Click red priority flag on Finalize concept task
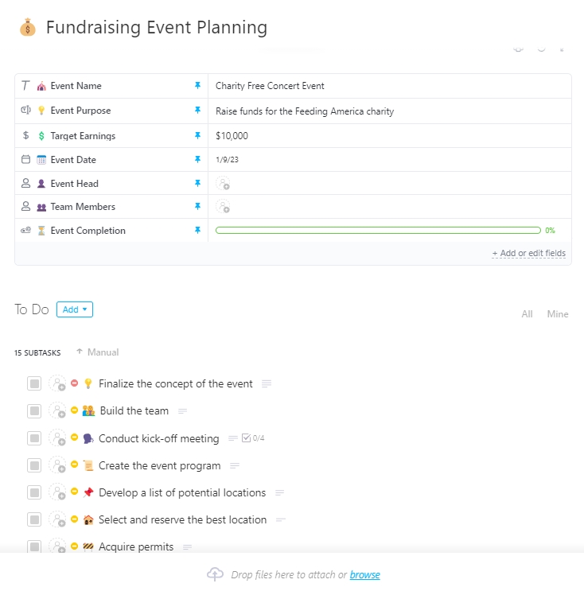 pyautogui.click(x=75, y=383)
